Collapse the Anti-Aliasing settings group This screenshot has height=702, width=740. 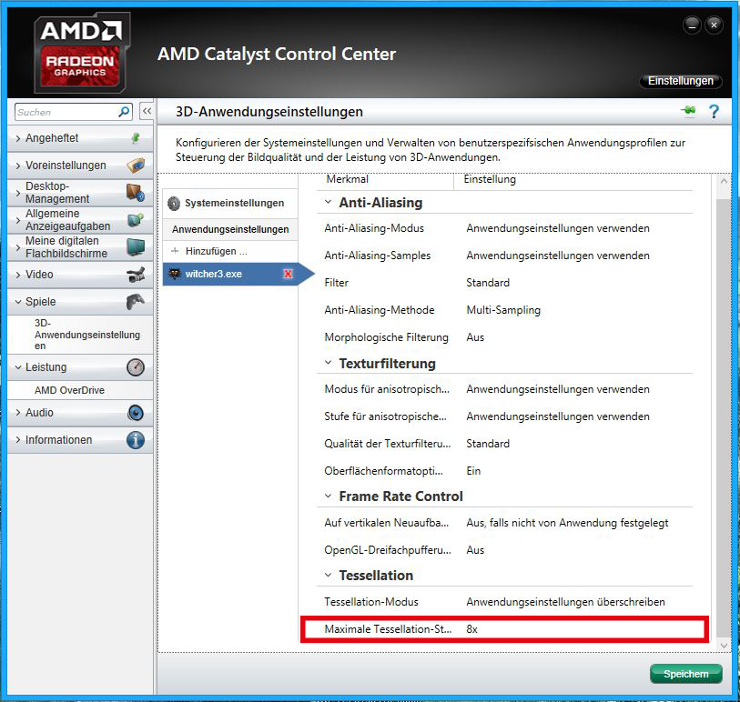tap(328, 202)
